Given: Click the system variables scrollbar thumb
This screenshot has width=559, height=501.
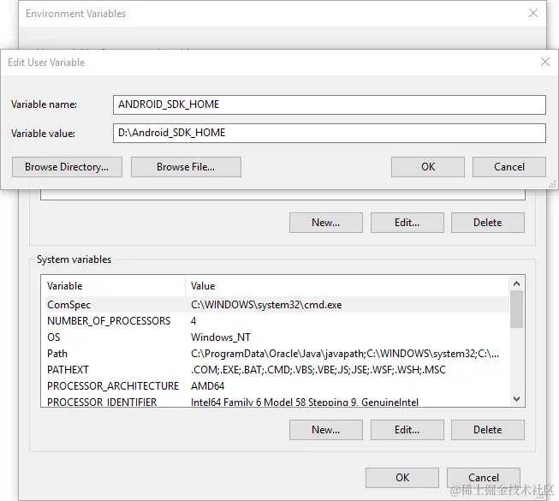Looking at the screenshot, I should point(516,309).
